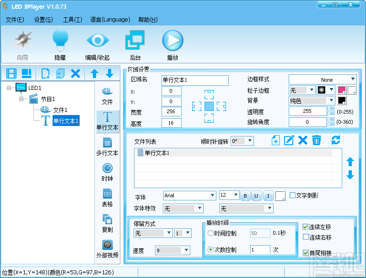The width and height of the screenshot is (366, 278).
Task: Click the trash delete icon in file list
Action: (x=317, y=141)
